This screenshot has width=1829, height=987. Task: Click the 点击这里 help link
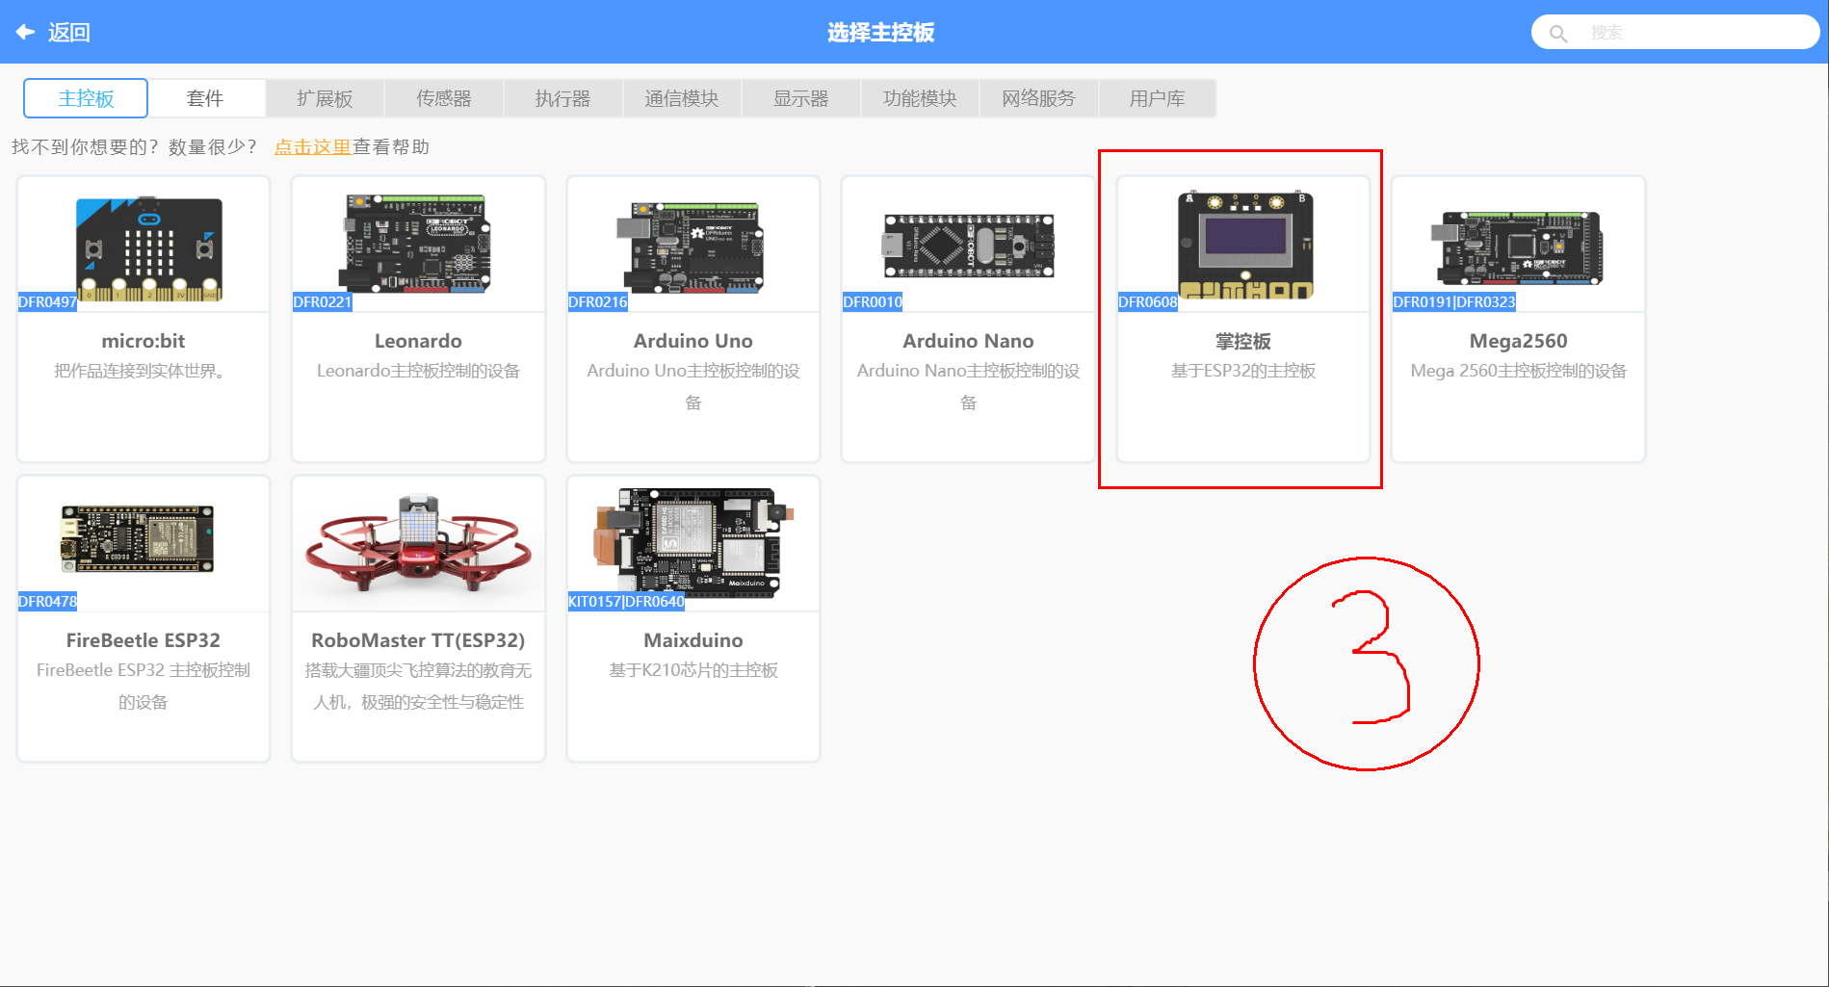pos(313,147)
